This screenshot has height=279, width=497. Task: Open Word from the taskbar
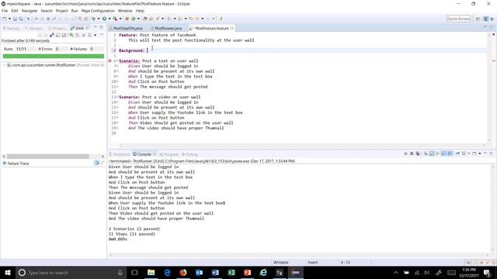coord(215,272)
